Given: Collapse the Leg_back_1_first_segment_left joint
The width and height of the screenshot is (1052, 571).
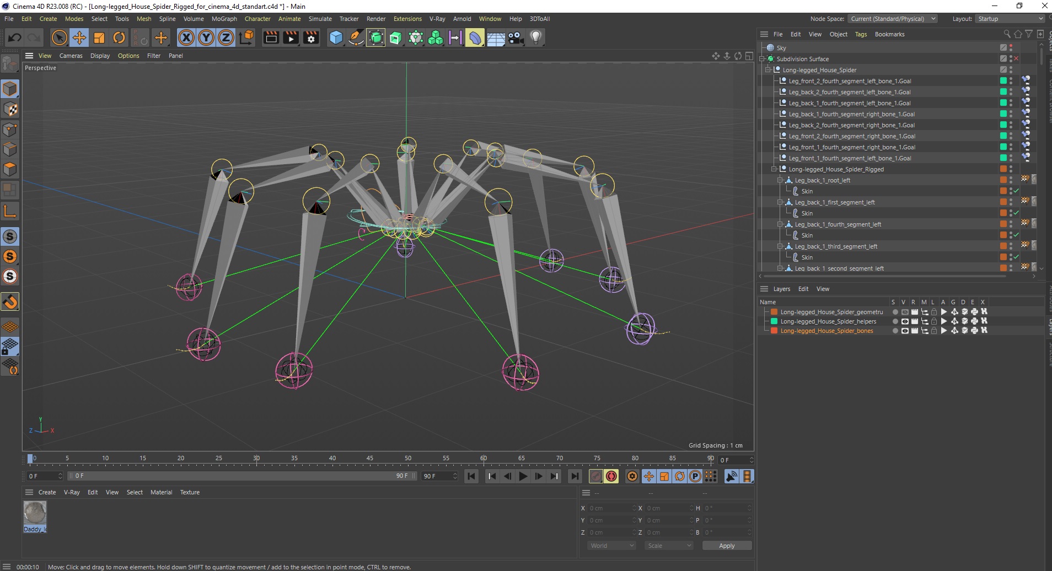Looking at the screenshot, I should (x=780, y=202).
